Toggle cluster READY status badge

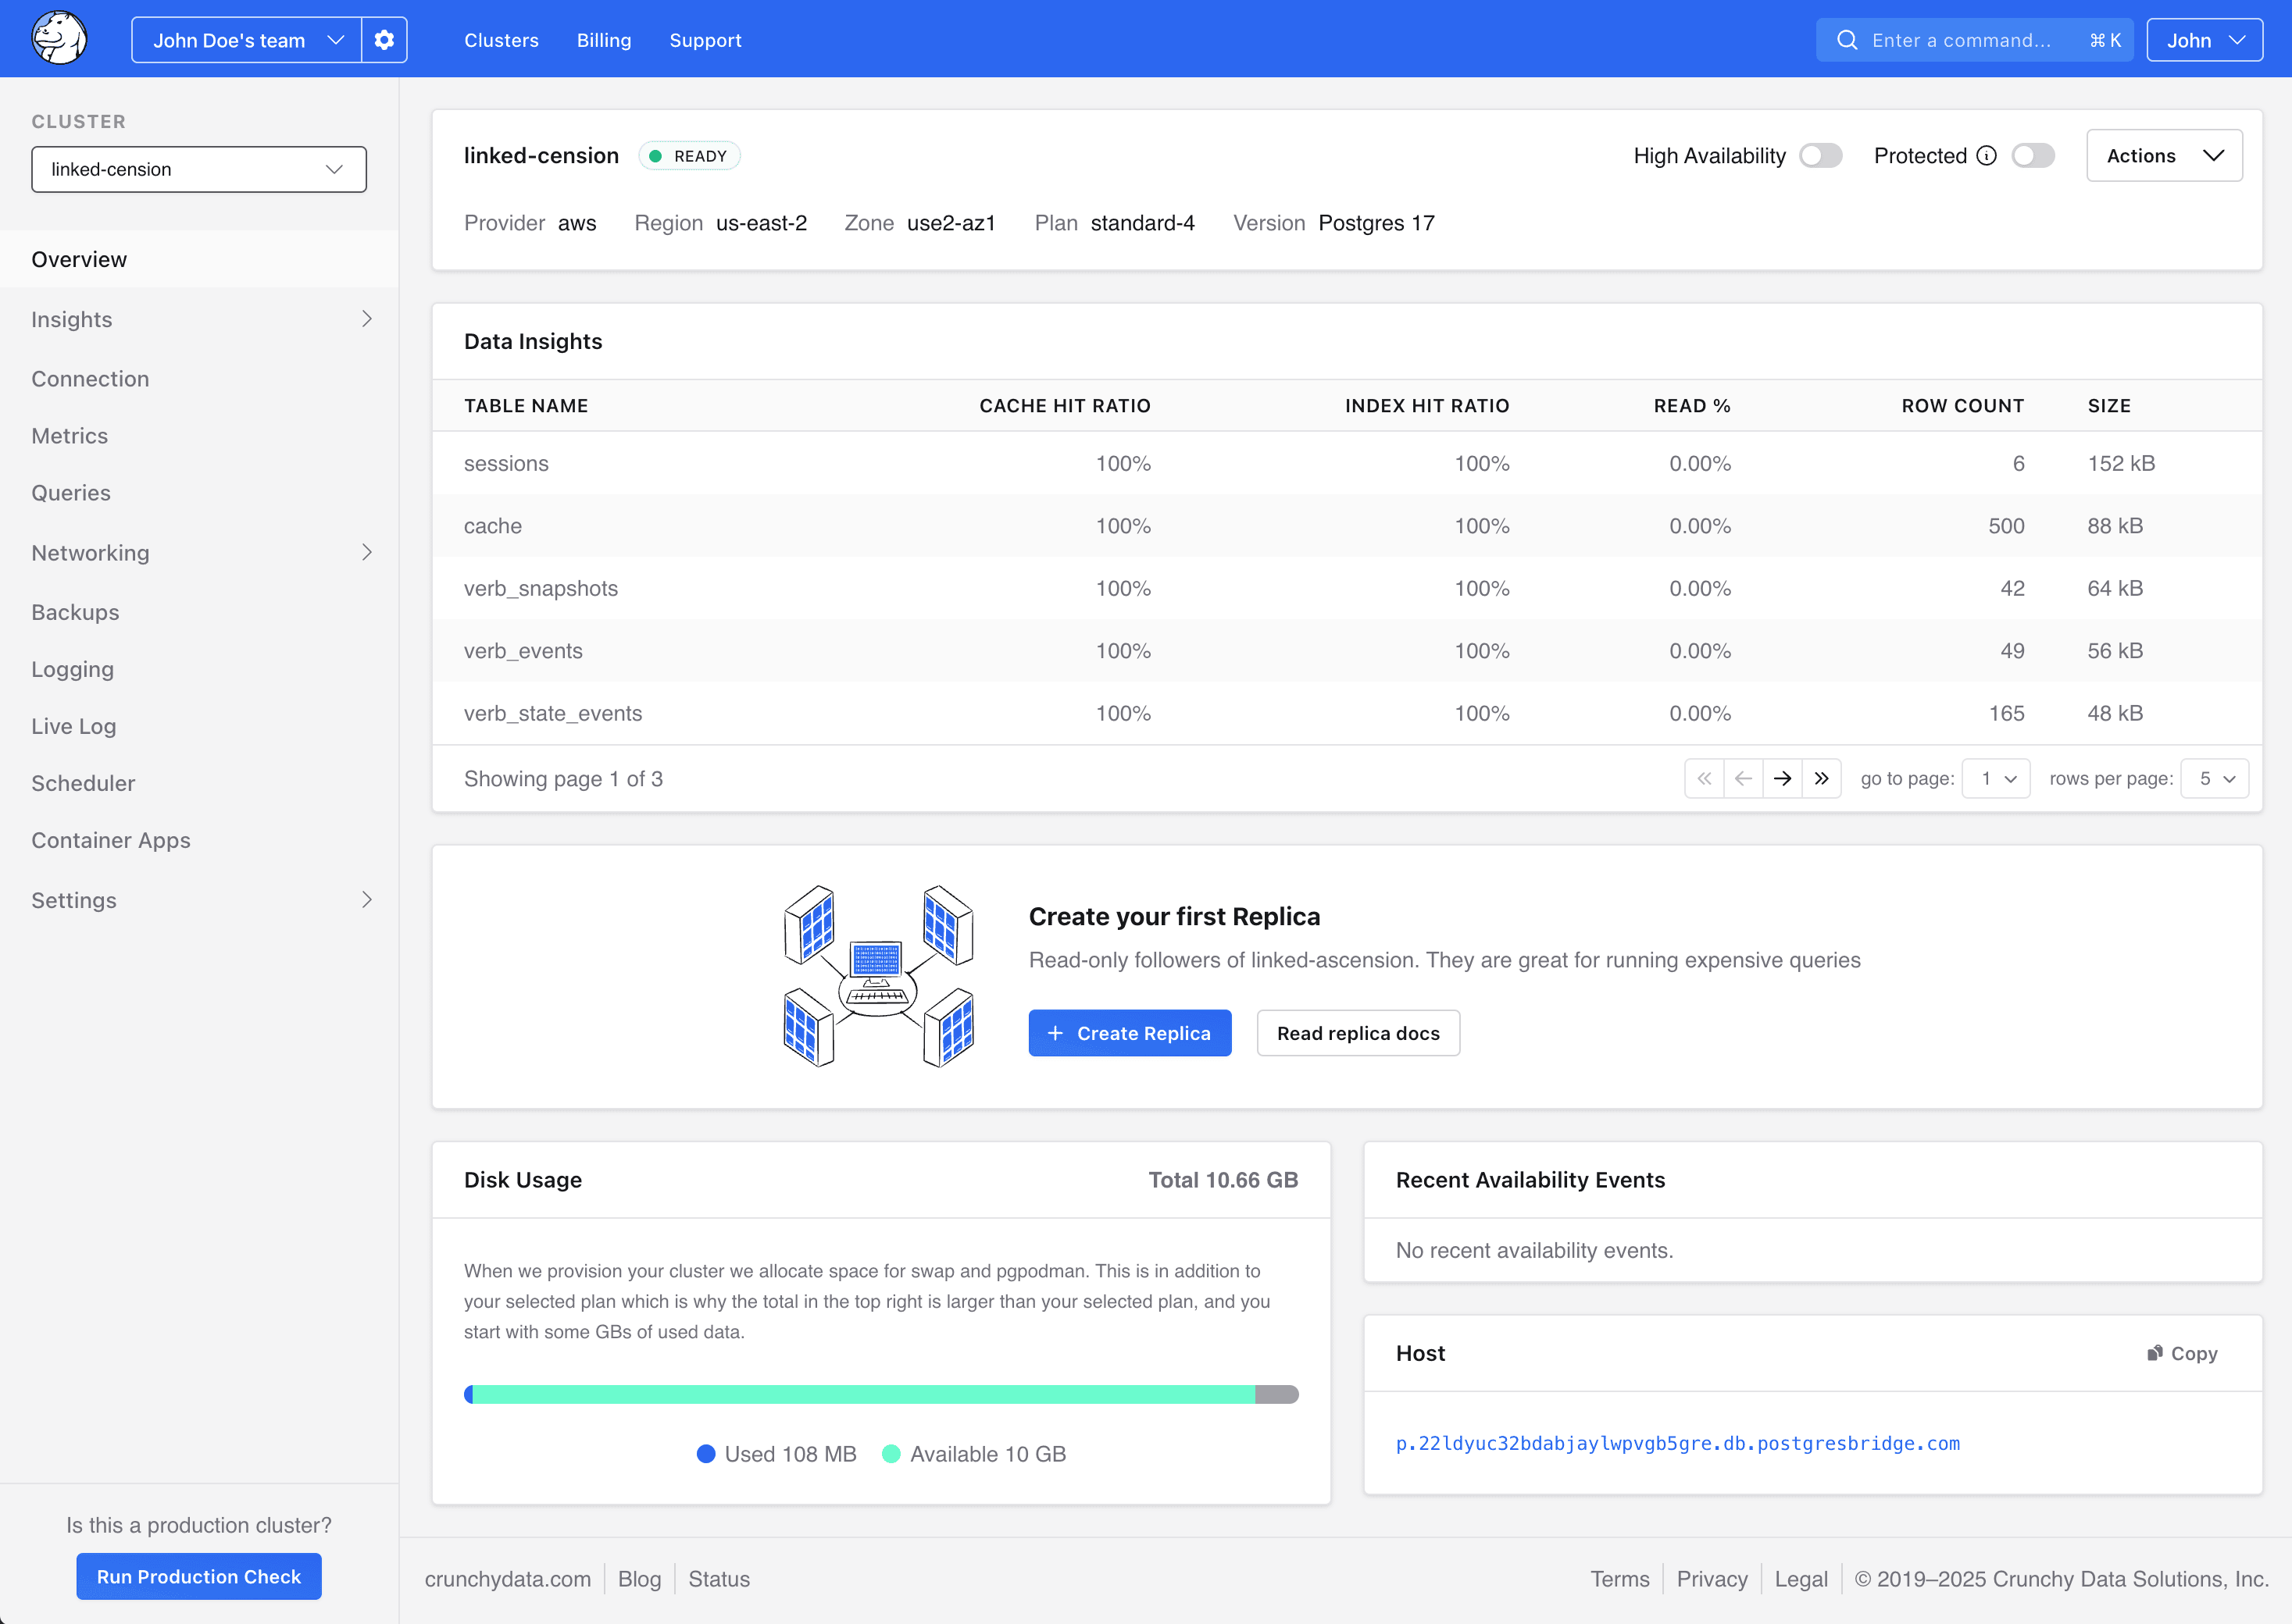[688, 155]
